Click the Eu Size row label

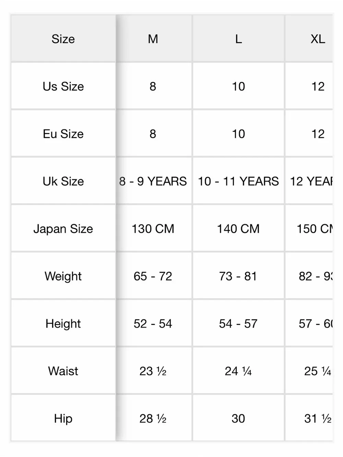pos(63,134)
